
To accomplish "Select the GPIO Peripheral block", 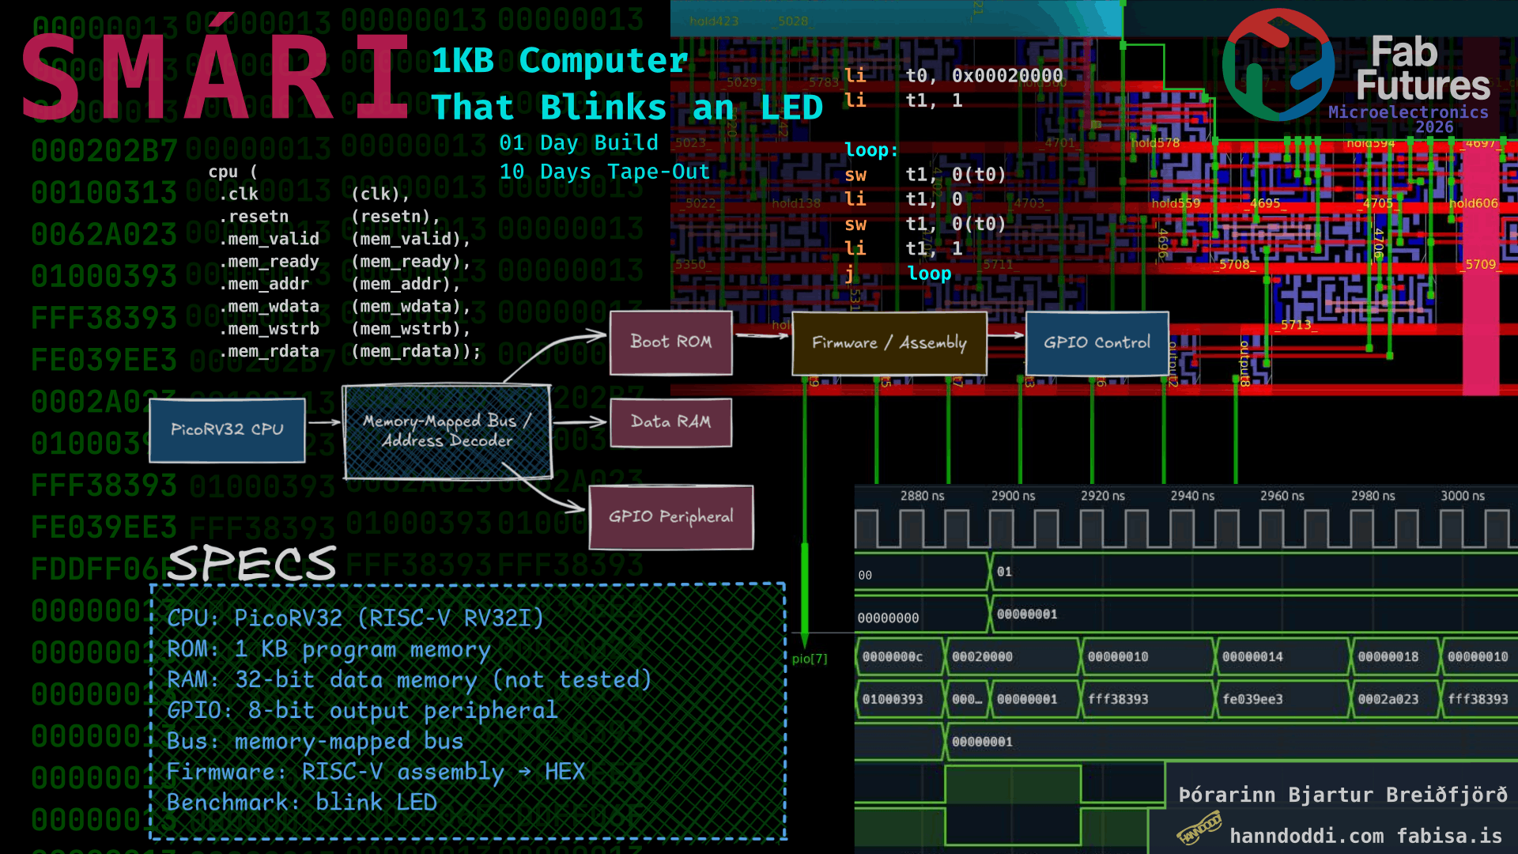I will (670, 517).
